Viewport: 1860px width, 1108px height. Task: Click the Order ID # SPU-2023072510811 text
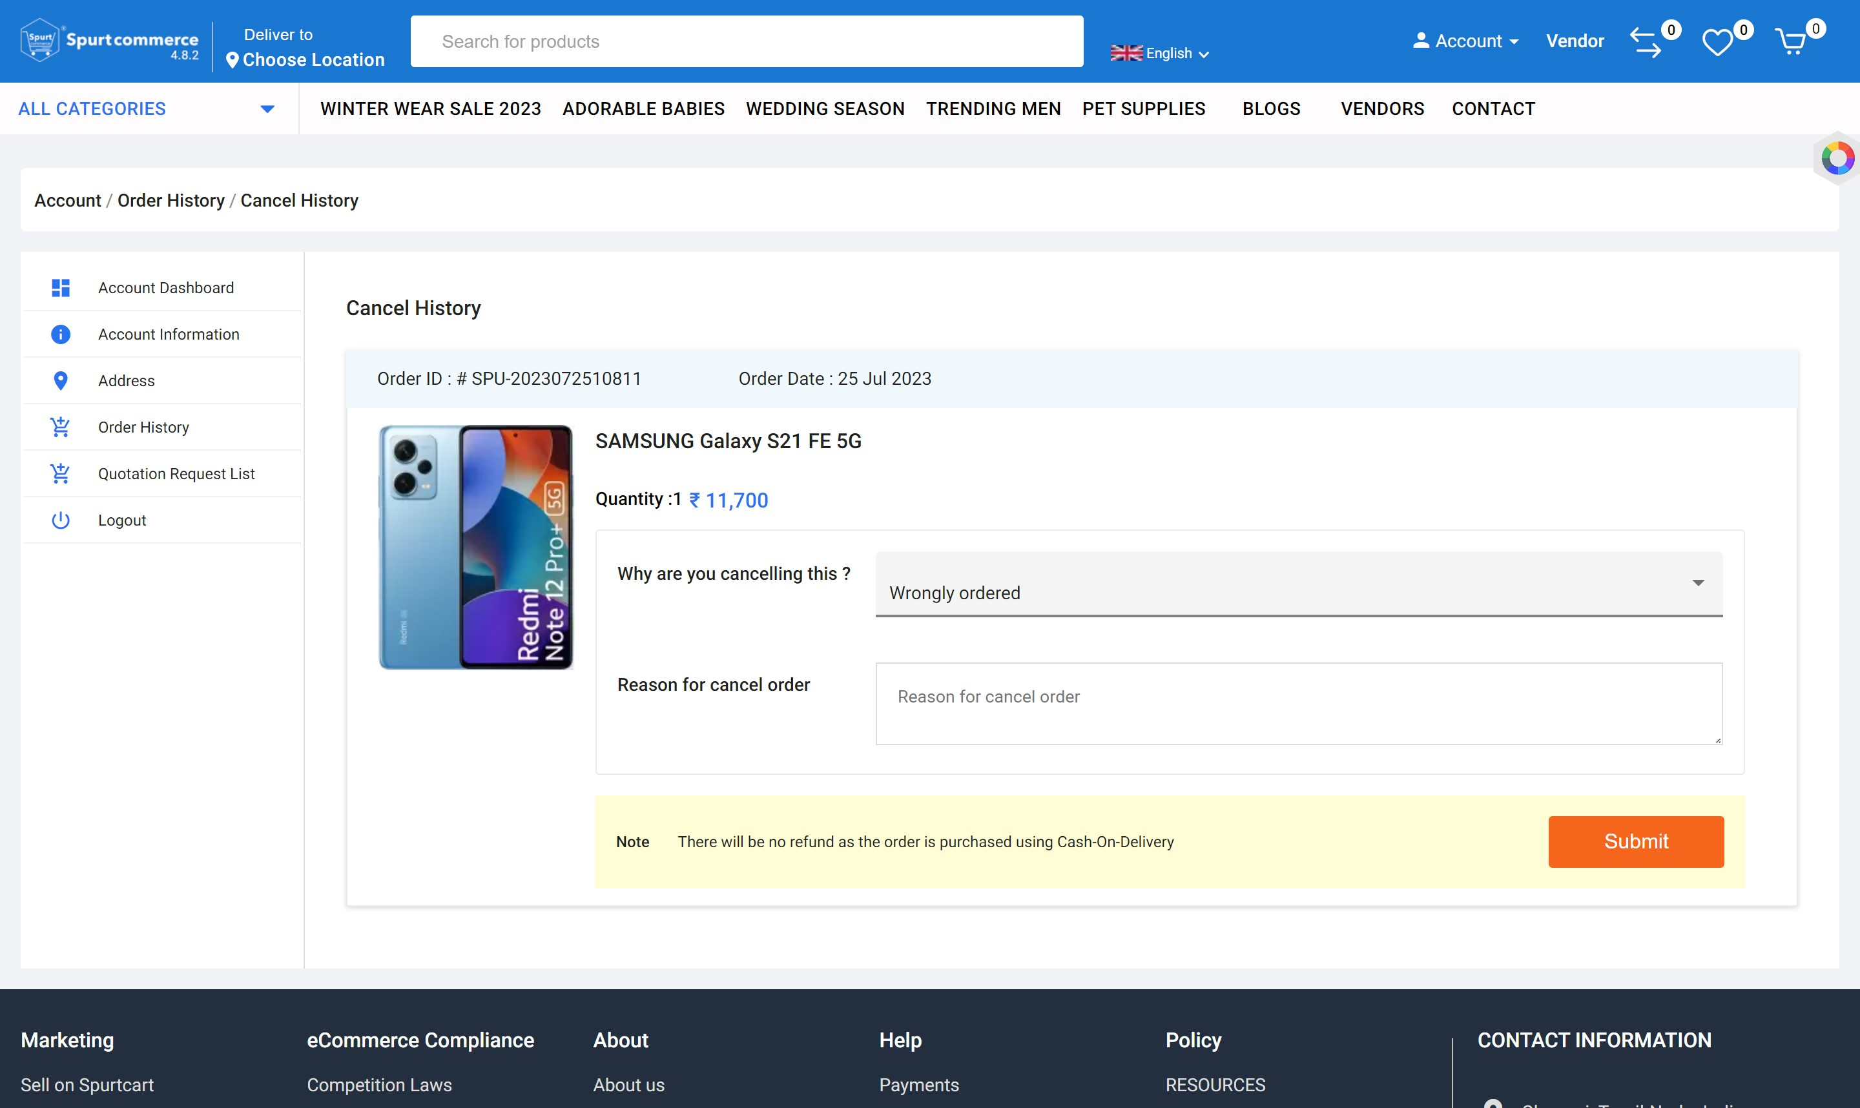click(510, 378)
